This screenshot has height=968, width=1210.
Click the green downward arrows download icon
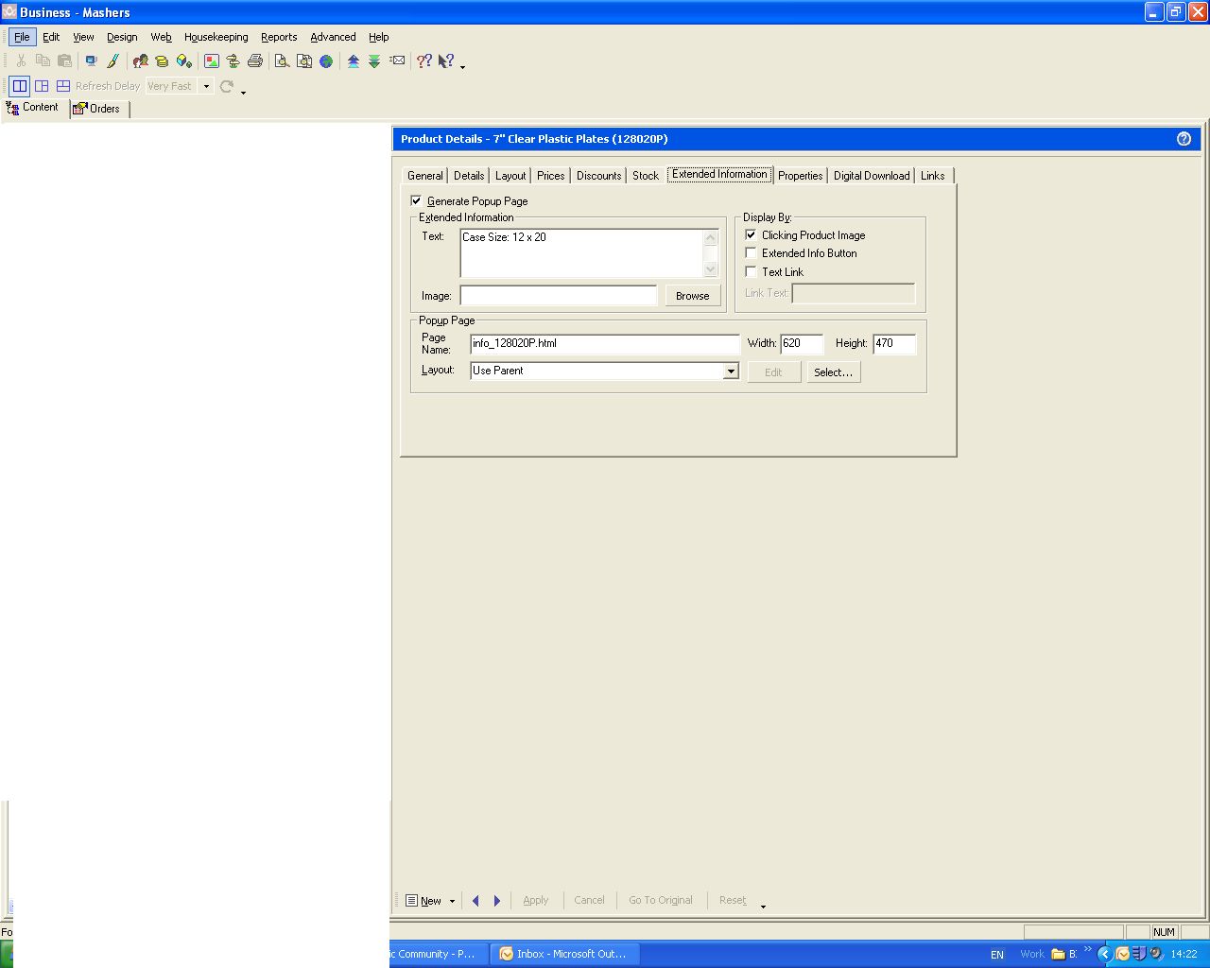tap(374, 61)
